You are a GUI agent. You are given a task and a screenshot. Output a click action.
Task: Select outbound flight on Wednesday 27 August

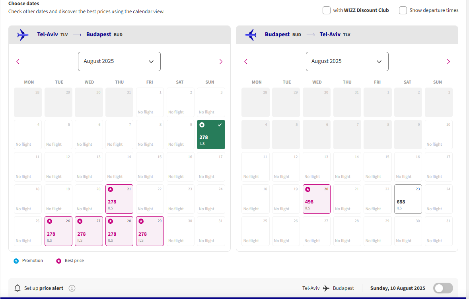coord(89,231)
